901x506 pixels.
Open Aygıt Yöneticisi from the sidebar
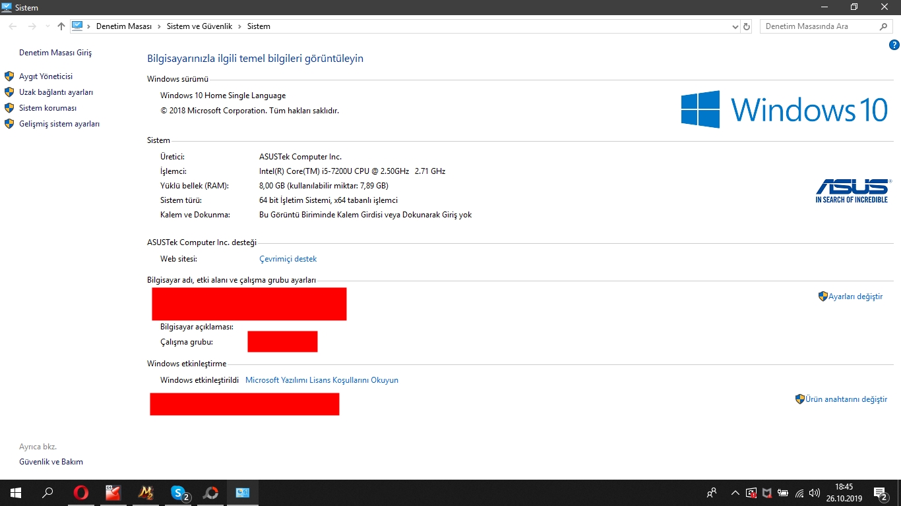(46, 76)
